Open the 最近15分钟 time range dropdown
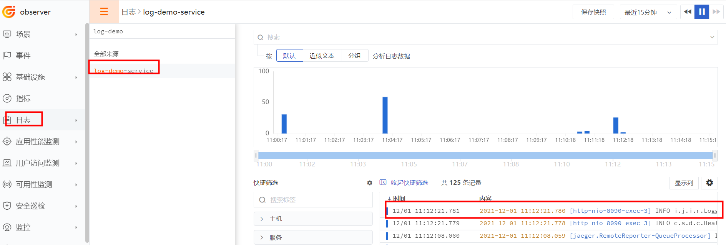This screenshot has height=245, width=726. (648, 12)
